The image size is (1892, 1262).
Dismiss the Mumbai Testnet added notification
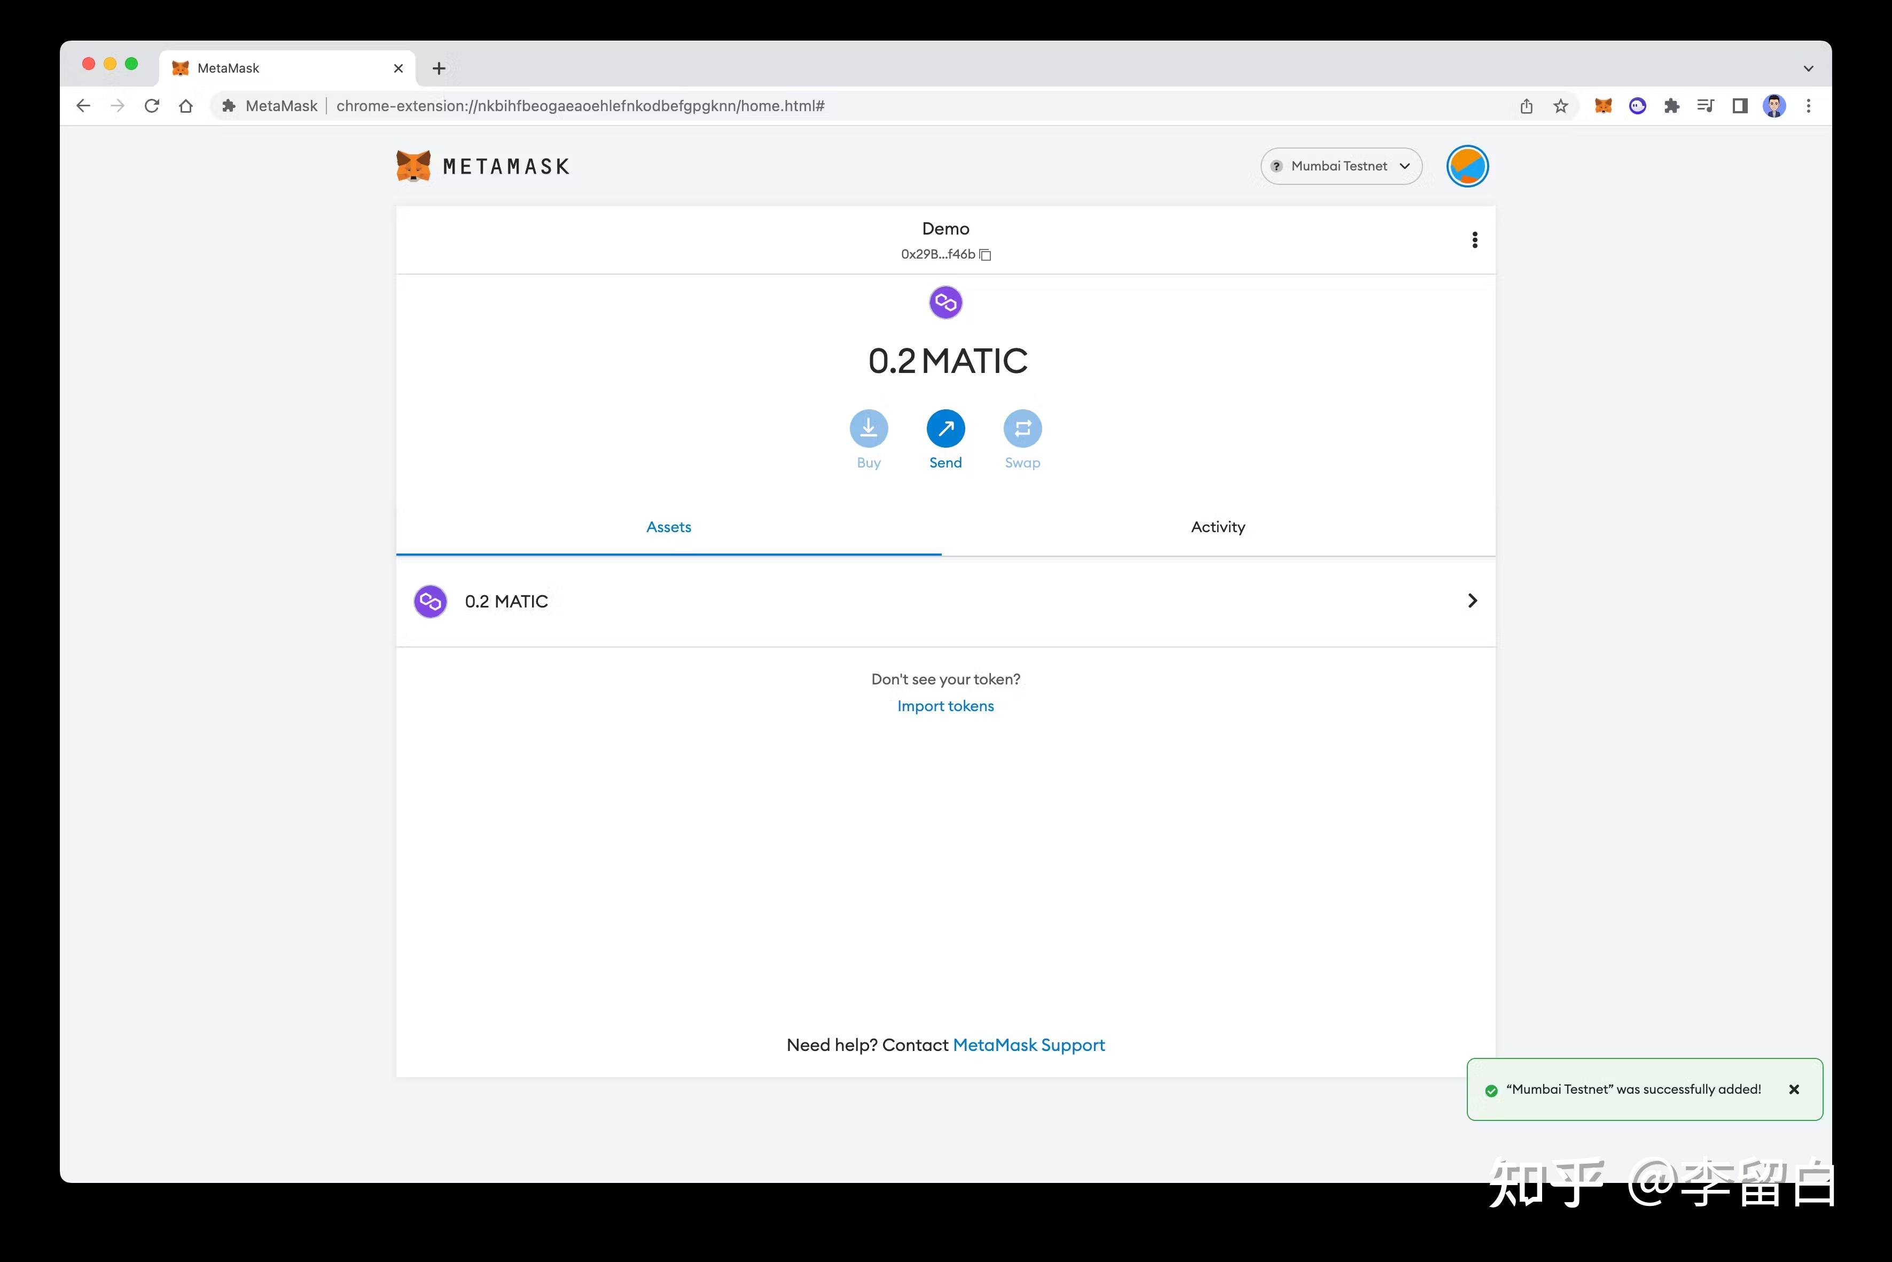click(x=1794, y=1090)
